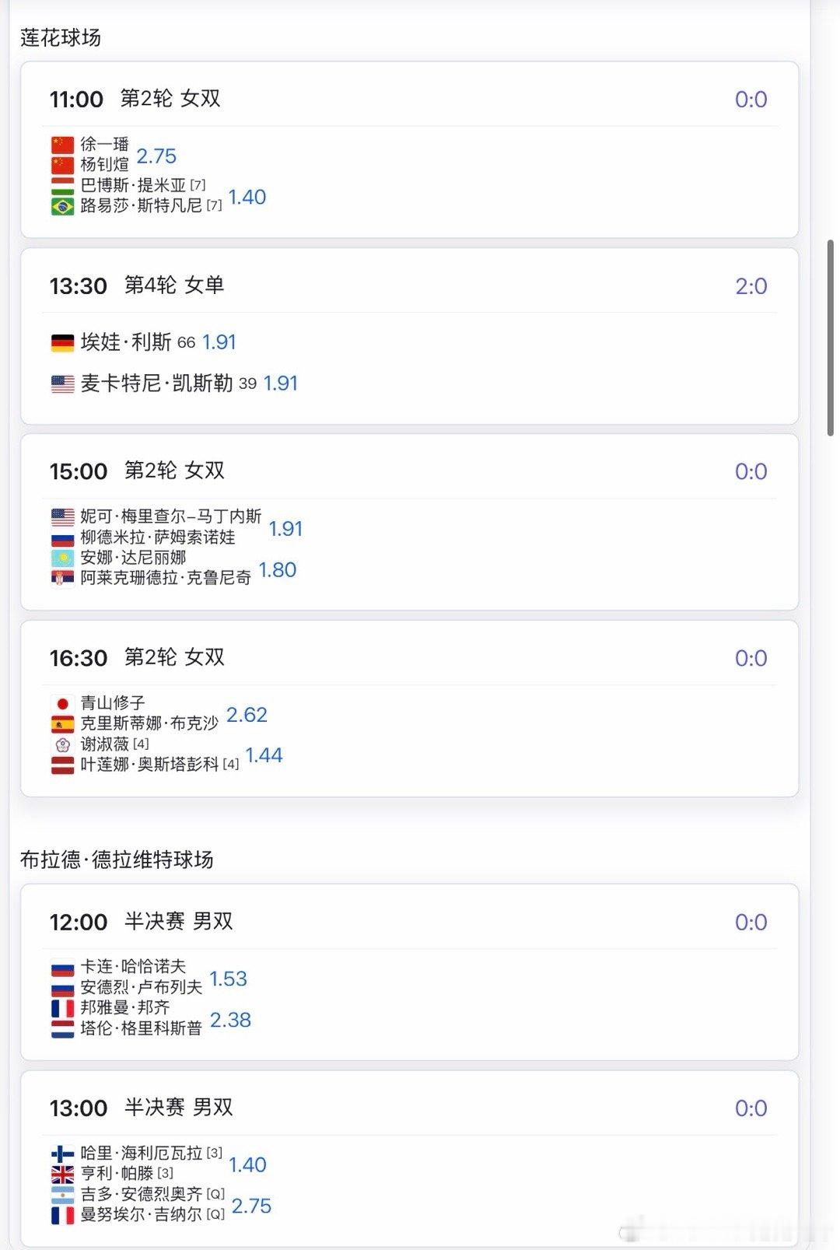Screen dimensions: 840x1250
Task: Click the Spain flag beside 克里斯蒂娜·布克沙
Action: (62, 723)
